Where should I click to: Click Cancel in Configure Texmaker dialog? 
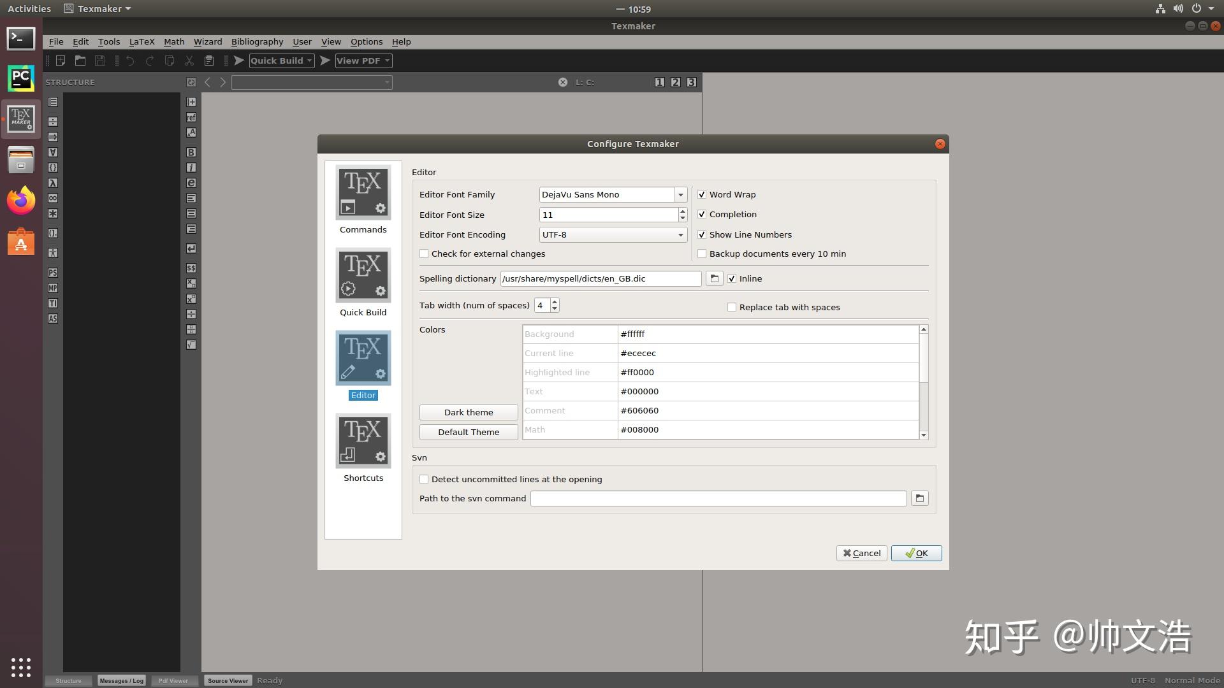pyautogui.click(x=861, y=553)
